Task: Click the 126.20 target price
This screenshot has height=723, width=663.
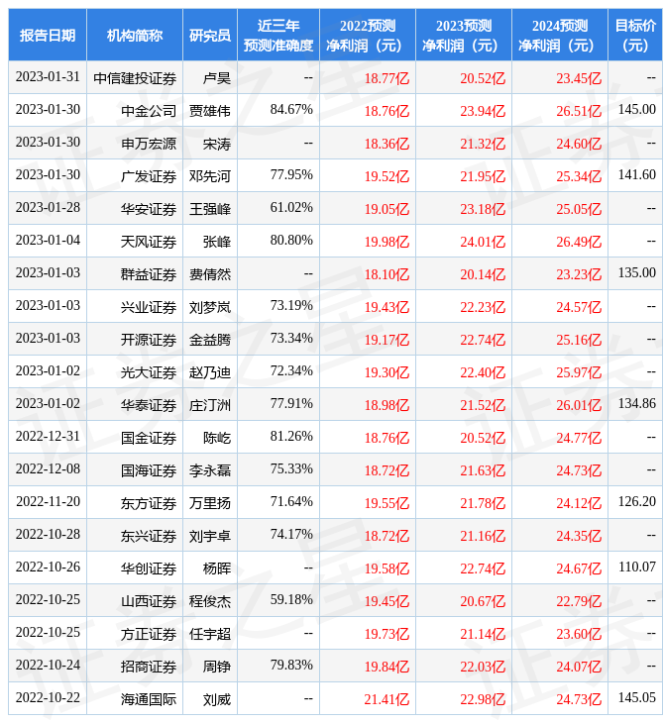Action: [636, 502]
